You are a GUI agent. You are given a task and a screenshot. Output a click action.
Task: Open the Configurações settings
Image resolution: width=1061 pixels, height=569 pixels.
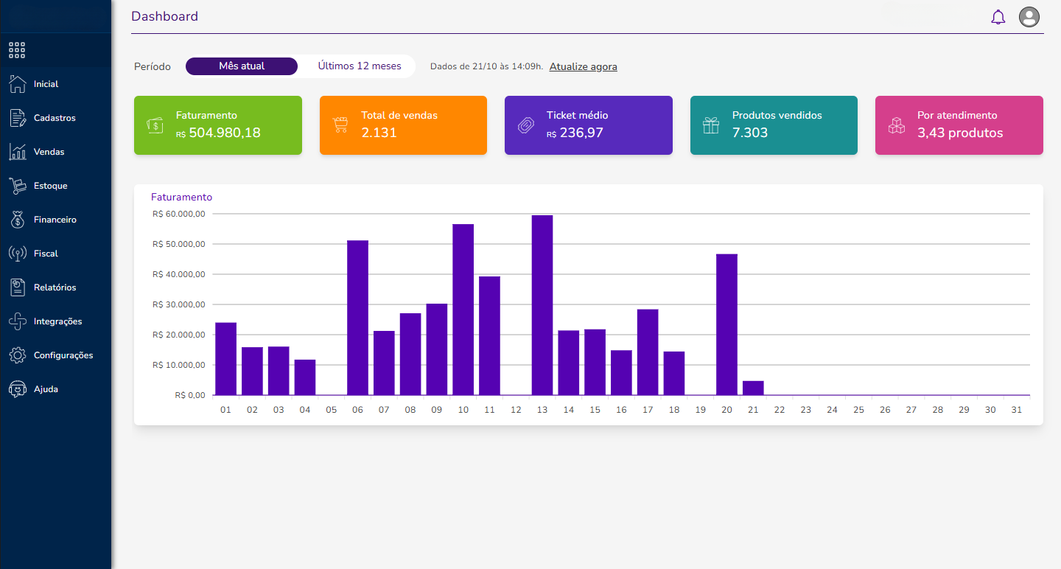(63, 355)
